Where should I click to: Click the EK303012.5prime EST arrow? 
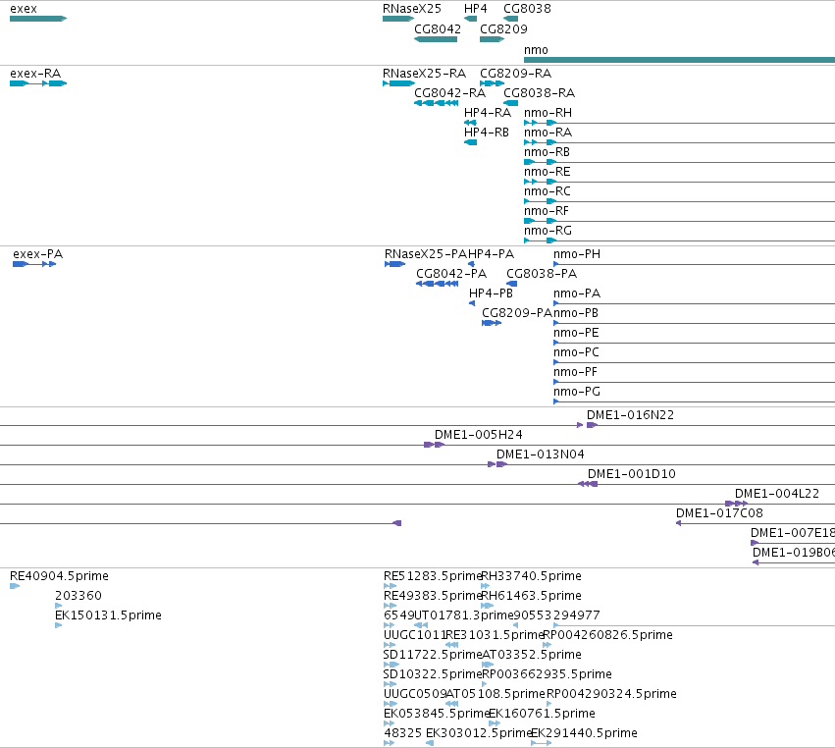(x=430, y=743)
